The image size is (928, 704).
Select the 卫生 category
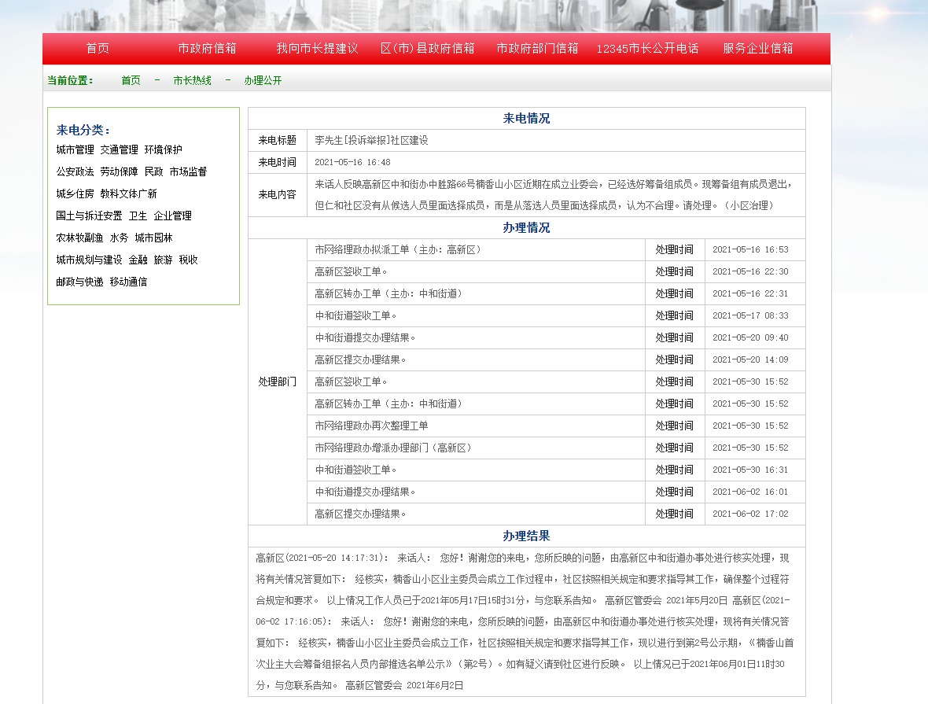(138, 216)
